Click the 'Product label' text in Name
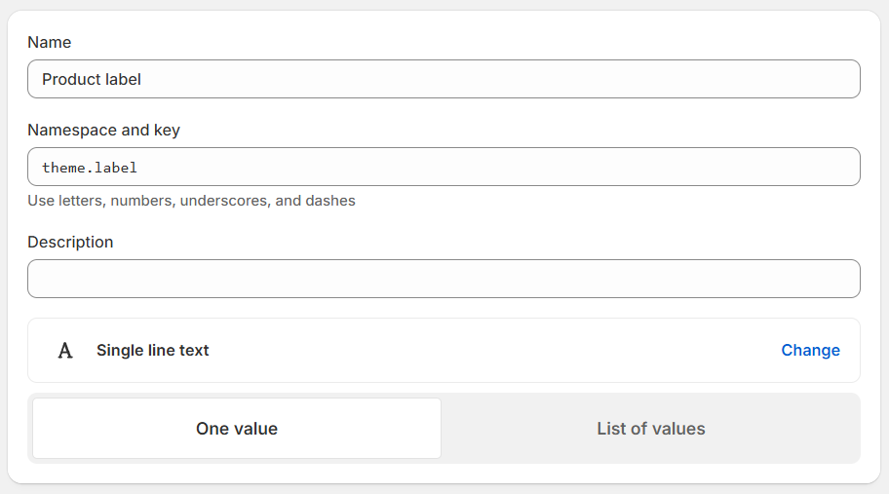Screen dimensions: 889x494 [92, 79]
